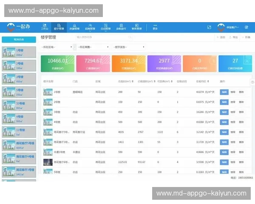Open the 1号楼 thumbnail in the table

click(48, 92)
